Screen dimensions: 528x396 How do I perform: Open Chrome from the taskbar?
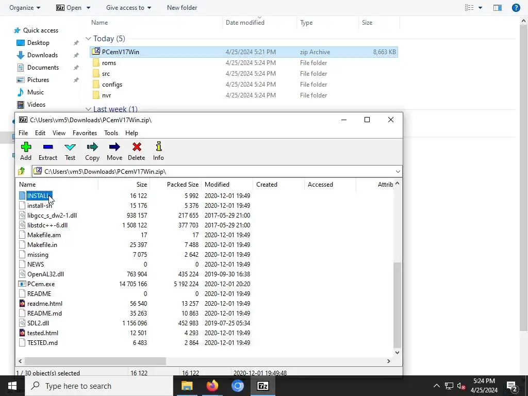(237, 386)
